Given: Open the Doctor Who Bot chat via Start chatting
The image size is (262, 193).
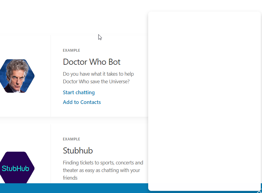Looking at the screenshot, I should click(x=79, y=92).
